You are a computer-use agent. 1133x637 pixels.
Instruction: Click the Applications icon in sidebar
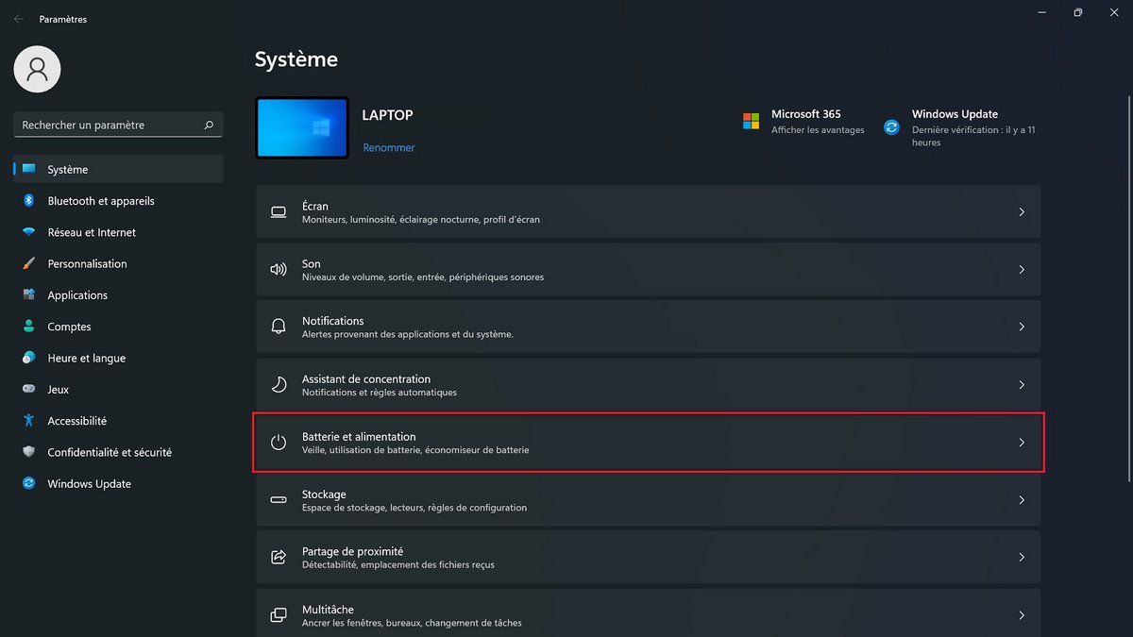point(28,295)
